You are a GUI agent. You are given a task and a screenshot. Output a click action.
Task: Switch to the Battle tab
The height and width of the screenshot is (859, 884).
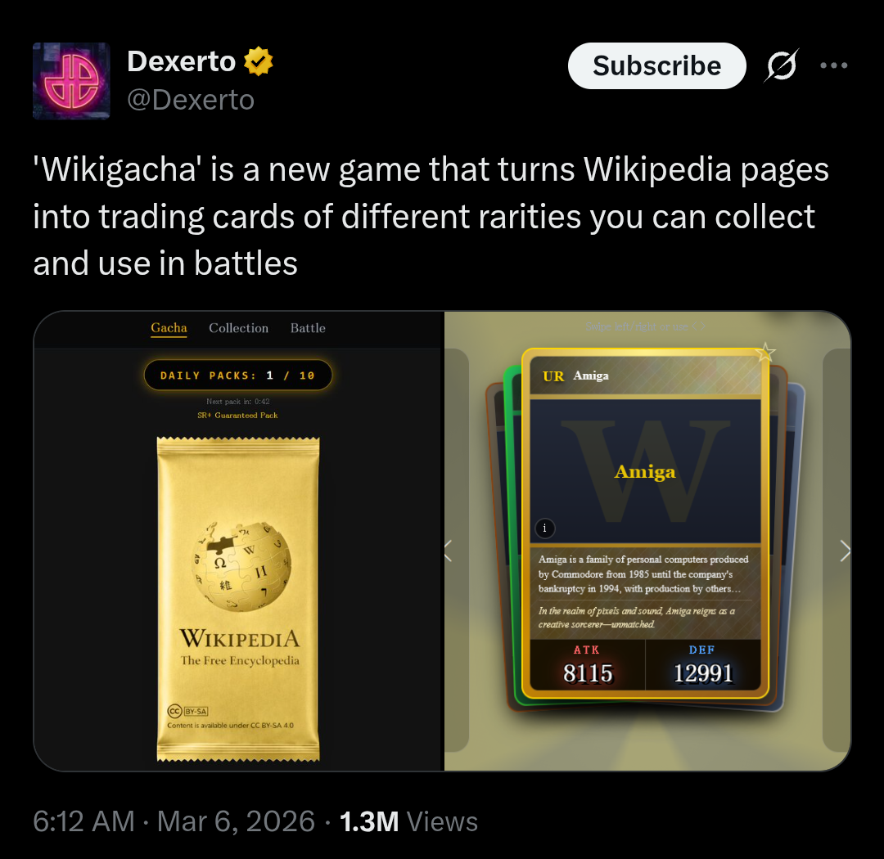(308, 328)
